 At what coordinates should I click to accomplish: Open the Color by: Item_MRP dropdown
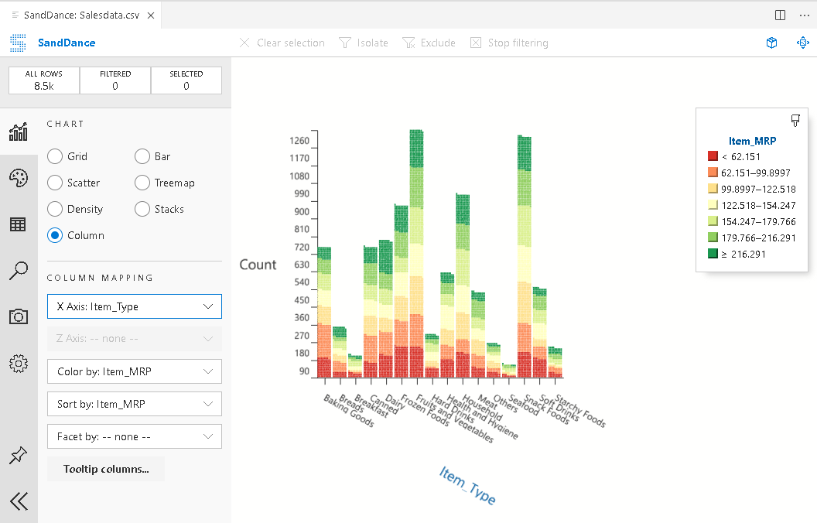[x=135, y=371]
